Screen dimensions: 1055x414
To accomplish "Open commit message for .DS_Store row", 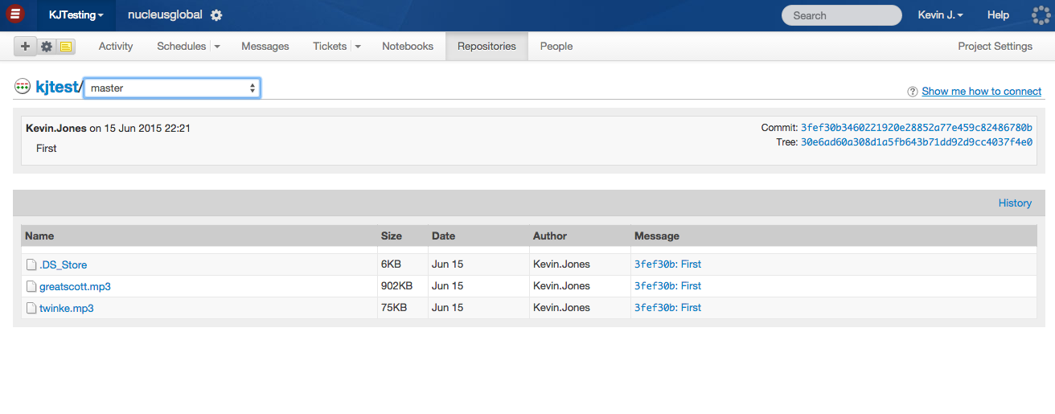I will pyautogui.click(x=667, y=264).
